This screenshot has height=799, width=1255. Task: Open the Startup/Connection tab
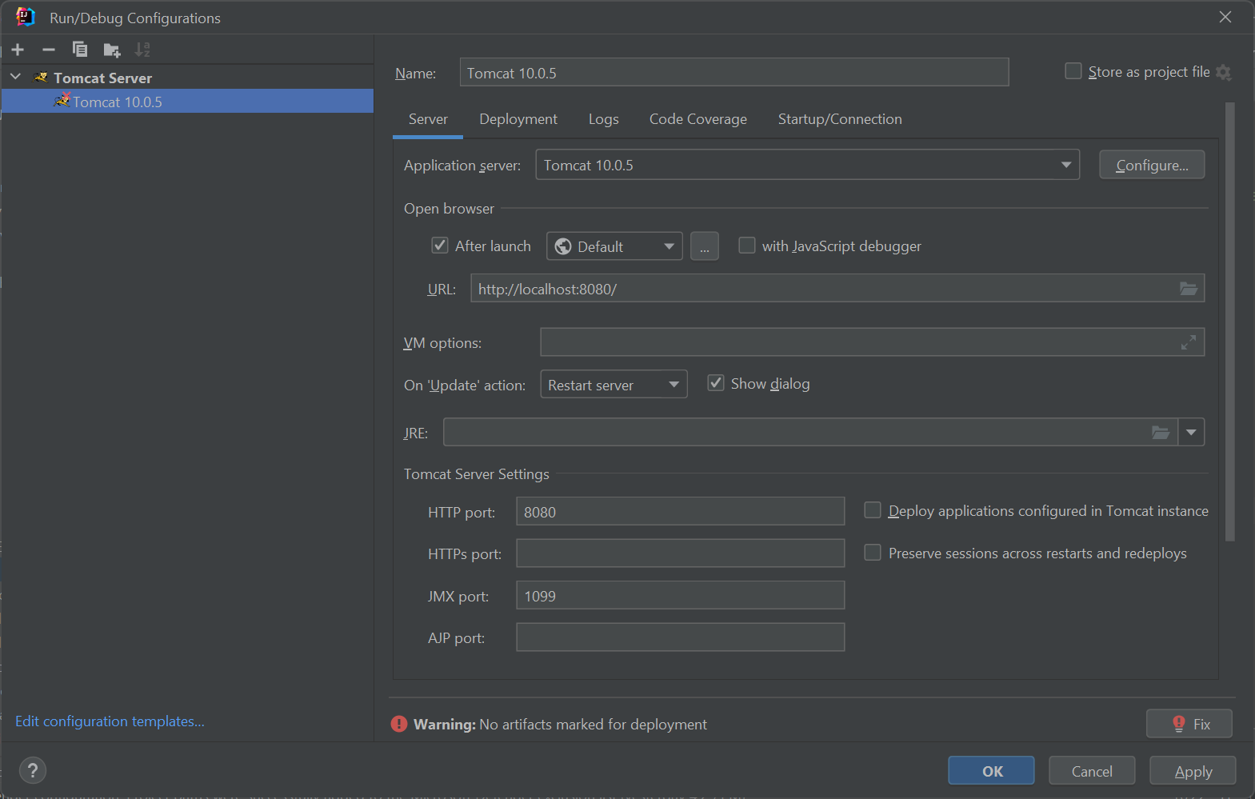[x=839, y=119]
